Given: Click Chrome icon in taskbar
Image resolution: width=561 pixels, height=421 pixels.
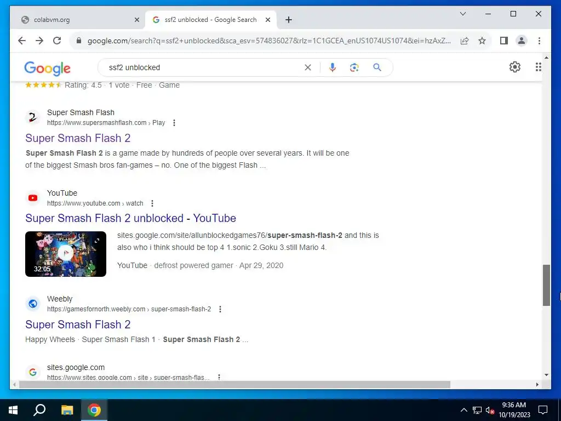Looking at the screenshot, I should (94, 410).
